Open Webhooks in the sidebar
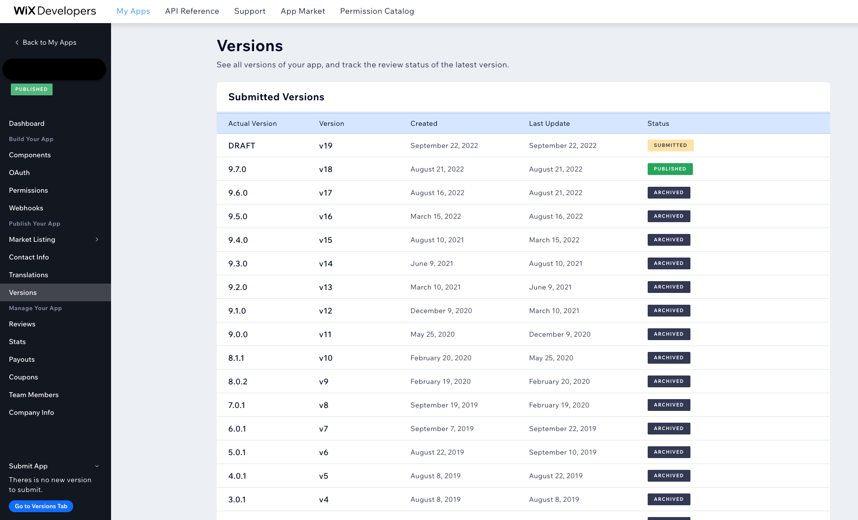This screenshot has width=858, height=520. tap(26, 208)
